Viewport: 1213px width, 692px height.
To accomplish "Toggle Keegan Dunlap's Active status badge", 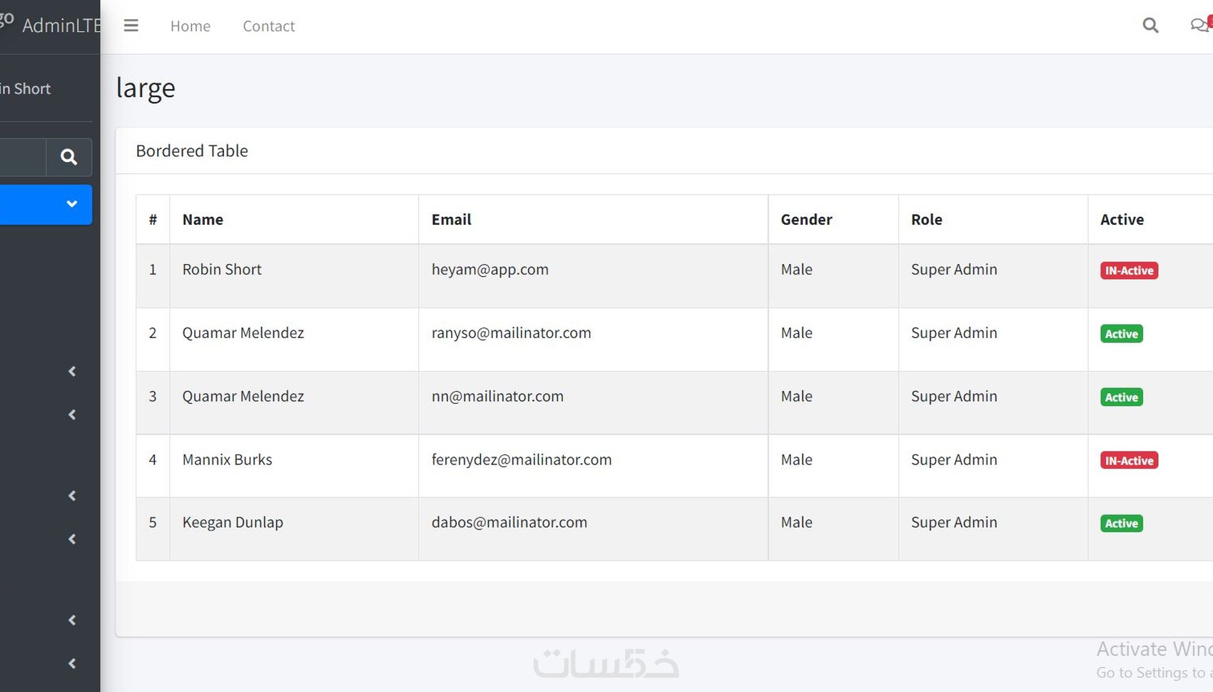I will (1121, 524).
